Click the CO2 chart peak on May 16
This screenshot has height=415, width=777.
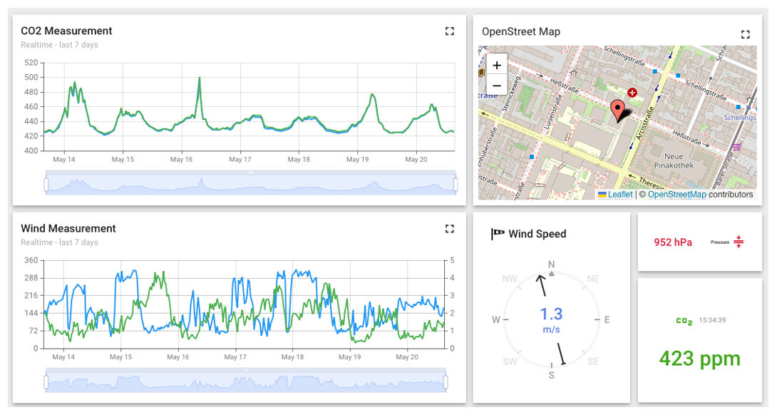point(200,78)
